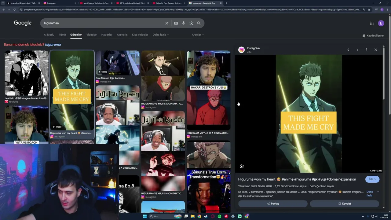This screenshot has width=391, height=220.
Task: Search inside this image with Lens
Action: click(x=242, y=166)
